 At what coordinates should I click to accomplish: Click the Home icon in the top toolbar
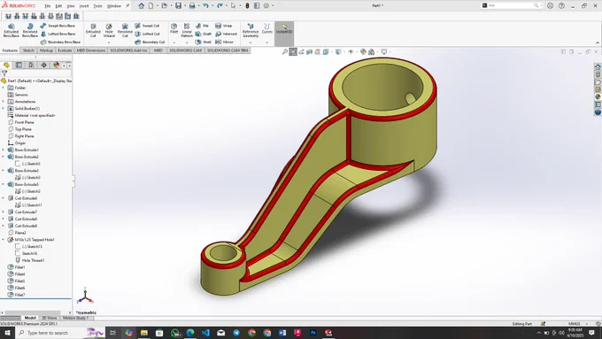coord(142,6)
